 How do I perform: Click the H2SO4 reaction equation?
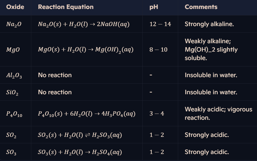point(80,152)
